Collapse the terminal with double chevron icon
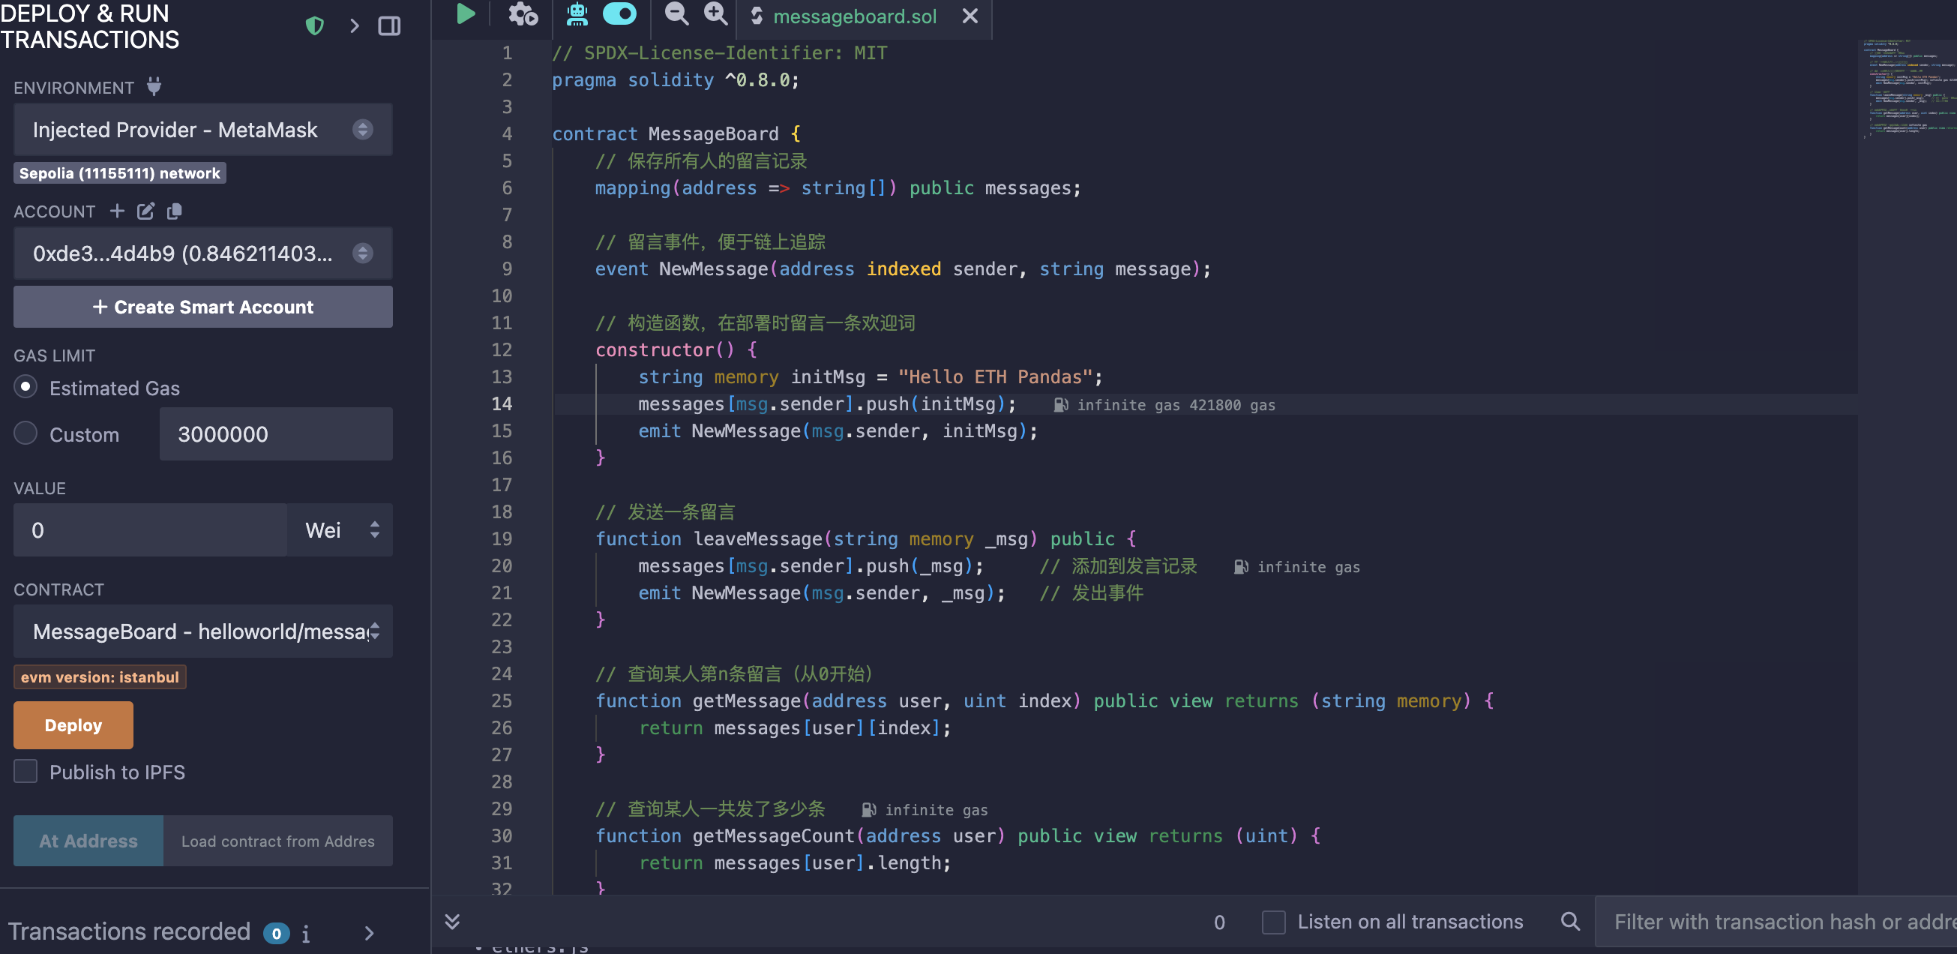The height and width of the screenshot is (954, 1957). pos(452,922)
